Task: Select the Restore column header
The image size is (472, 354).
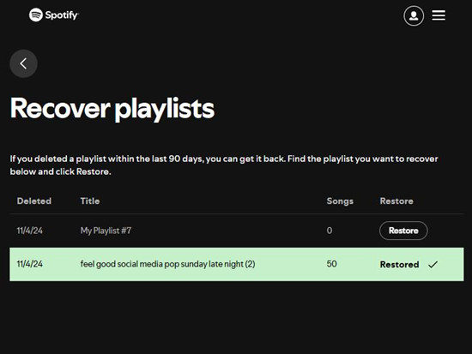Action: click(396, 201)
